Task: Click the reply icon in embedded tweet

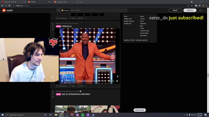Action: (x=76, y=14)
